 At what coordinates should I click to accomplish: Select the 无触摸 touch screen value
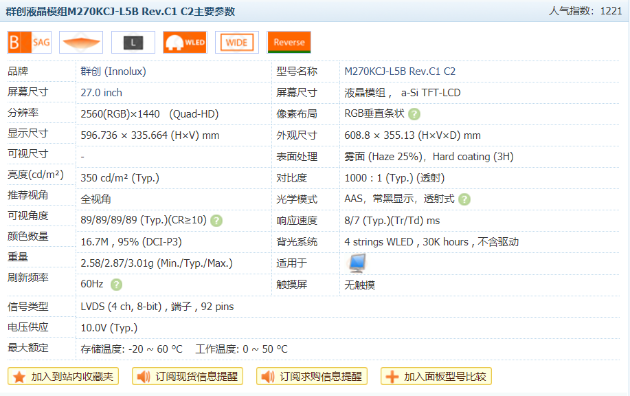pyautogui.click(x=359, y=285)
